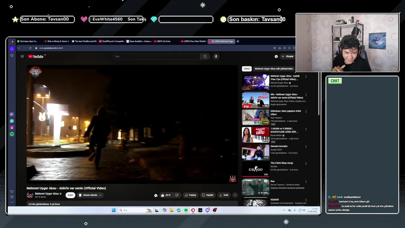Go back with browser back arrow
This screenshot has width=405, height=228.
point(19,48)
